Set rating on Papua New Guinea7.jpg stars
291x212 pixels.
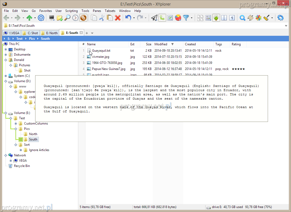click(x=238, y=69)
